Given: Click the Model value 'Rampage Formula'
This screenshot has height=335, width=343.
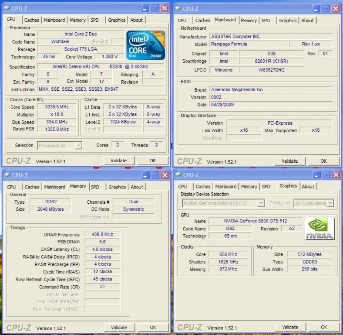Looking at the screenshot, I should 249,44.
